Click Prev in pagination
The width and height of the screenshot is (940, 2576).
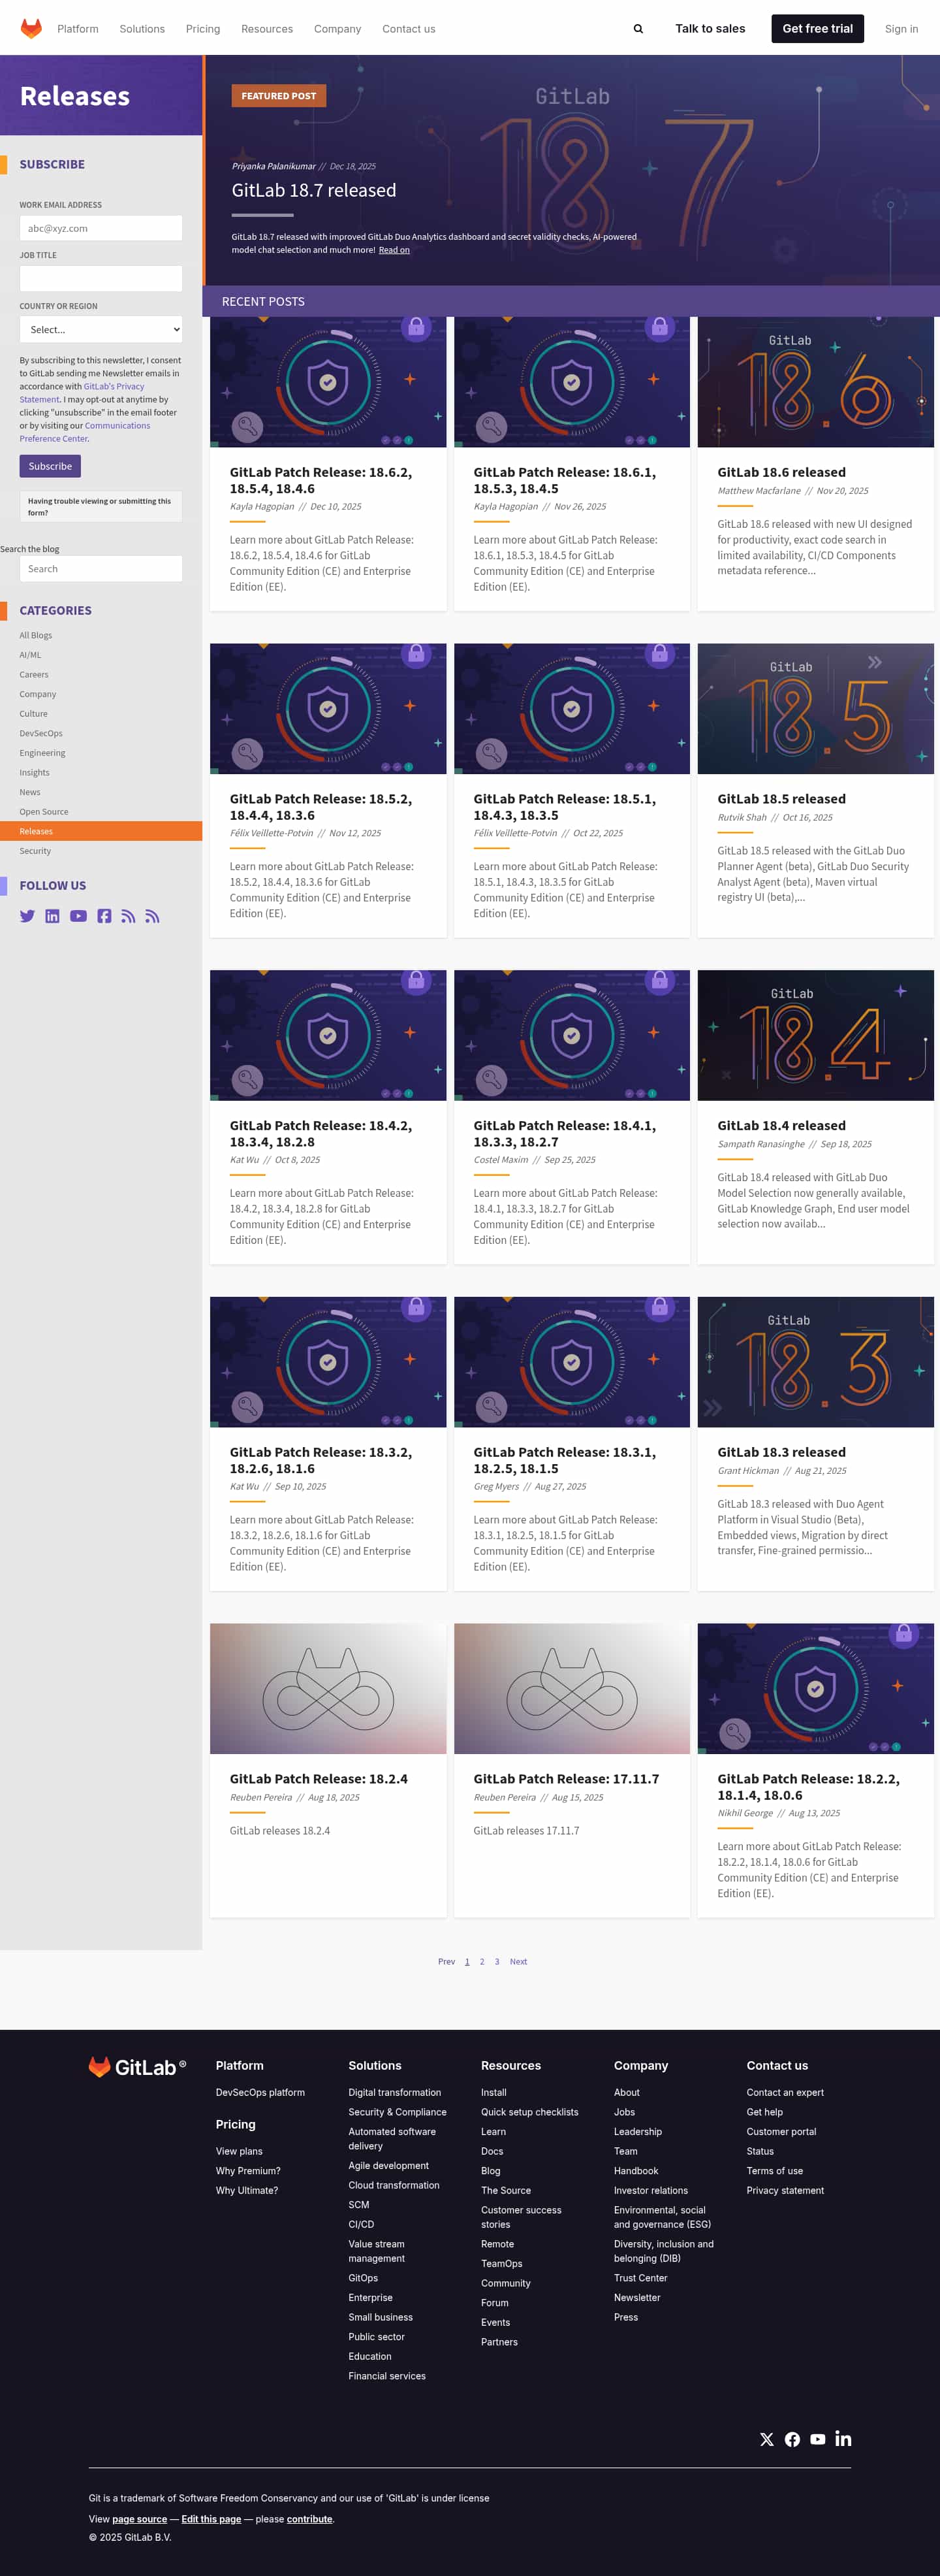(x=446, y=1962)
